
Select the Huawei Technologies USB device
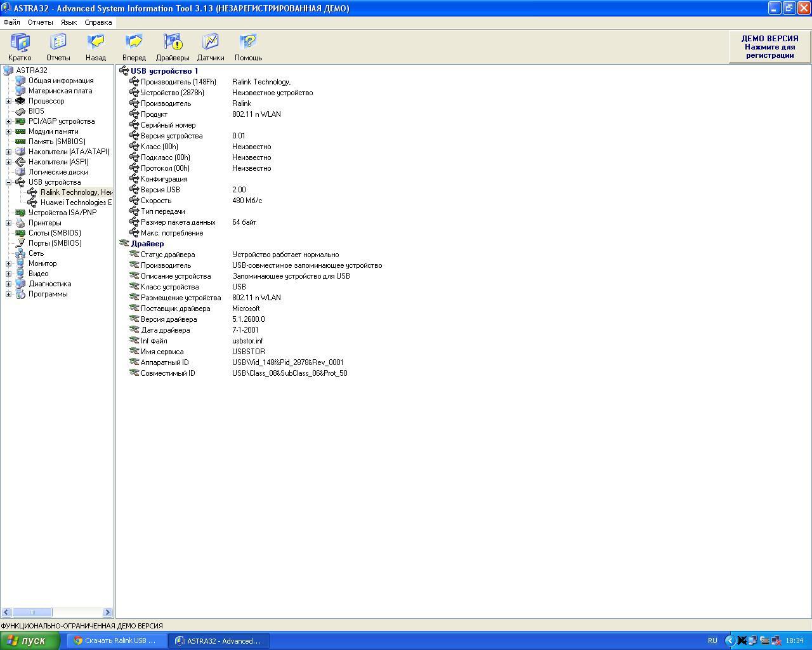click(x=76, y=202)
